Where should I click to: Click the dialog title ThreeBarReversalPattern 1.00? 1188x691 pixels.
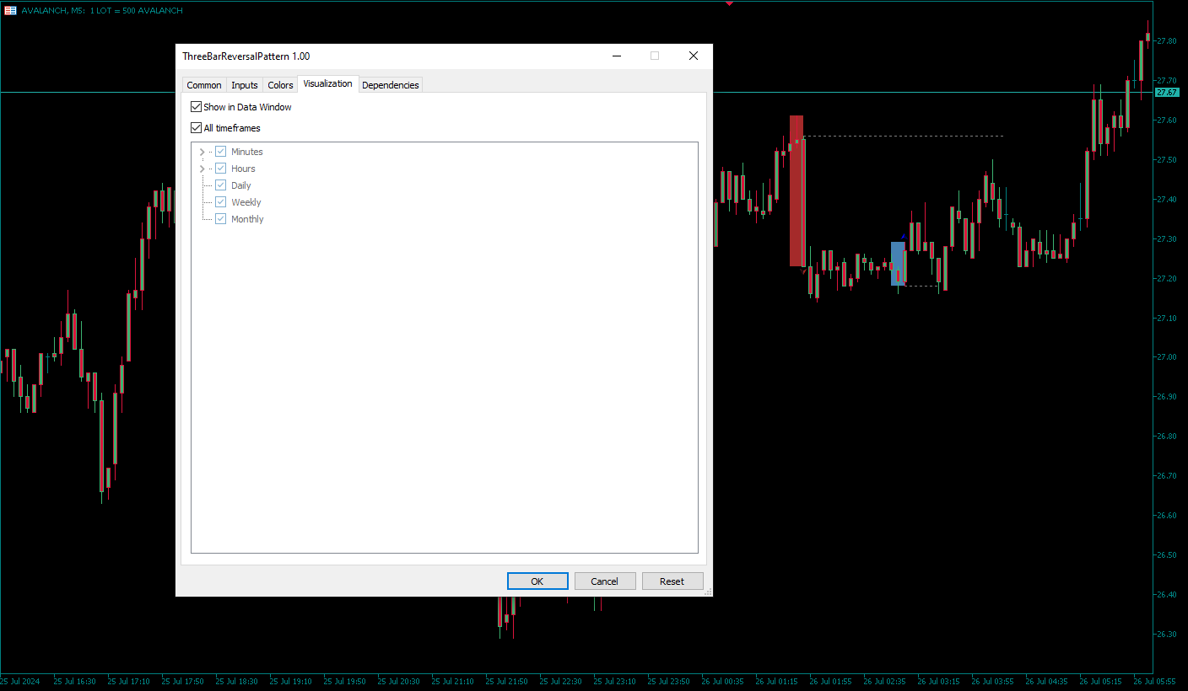point(246,56)
